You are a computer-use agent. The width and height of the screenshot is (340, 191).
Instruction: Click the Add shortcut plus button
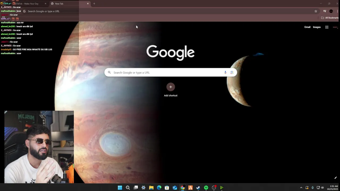(171, 87)
